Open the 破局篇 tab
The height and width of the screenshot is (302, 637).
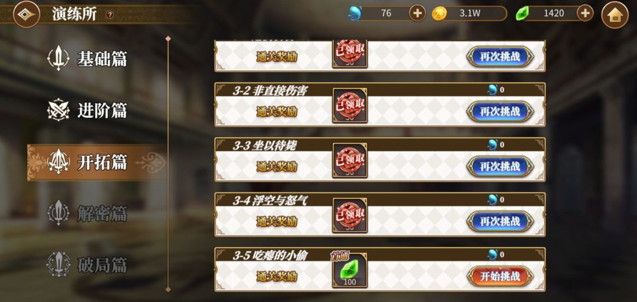(x=87, y=265)
